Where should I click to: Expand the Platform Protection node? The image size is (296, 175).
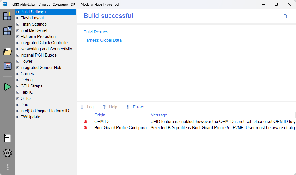tap(17, 37)
